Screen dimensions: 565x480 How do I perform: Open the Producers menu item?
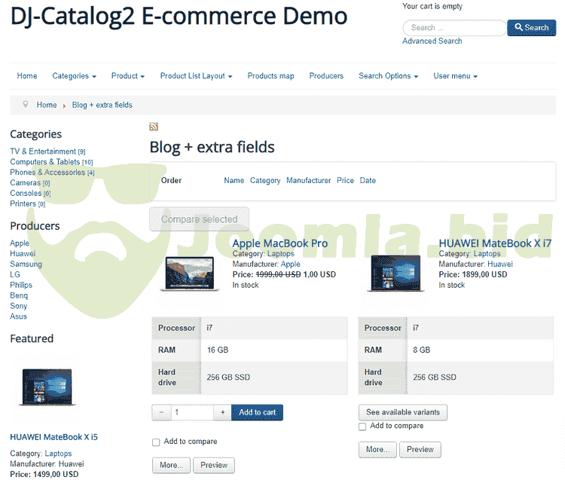(326, 76)
